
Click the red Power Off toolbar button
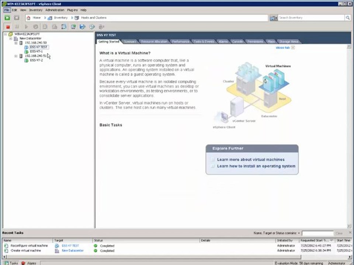pyautogui.click(x=8, y=27)
